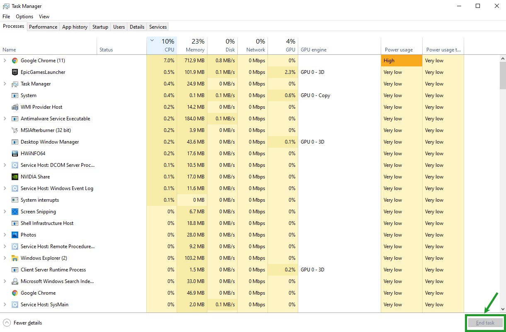Screen dimensions: 506x332
Task: Open the View menu
Action: pos(44,17)
